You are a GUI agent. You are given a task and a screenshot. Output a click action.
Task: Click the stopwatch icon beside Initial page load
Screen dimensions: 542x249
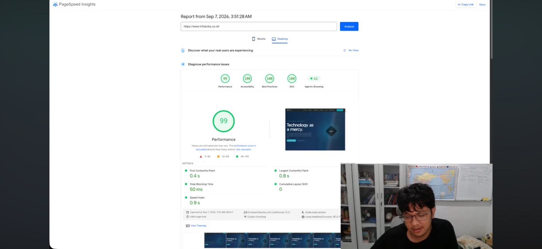(x=188, y=217)
